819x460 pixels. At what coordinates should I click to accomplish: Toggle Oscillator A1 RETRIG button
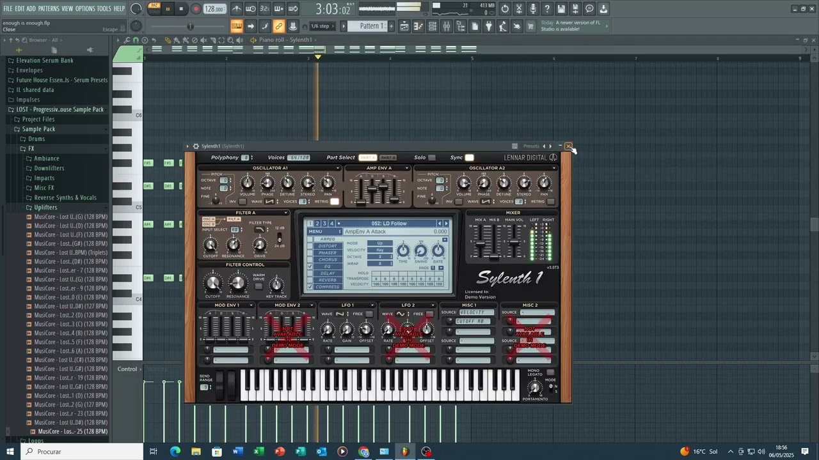click(x=335, y=202)
